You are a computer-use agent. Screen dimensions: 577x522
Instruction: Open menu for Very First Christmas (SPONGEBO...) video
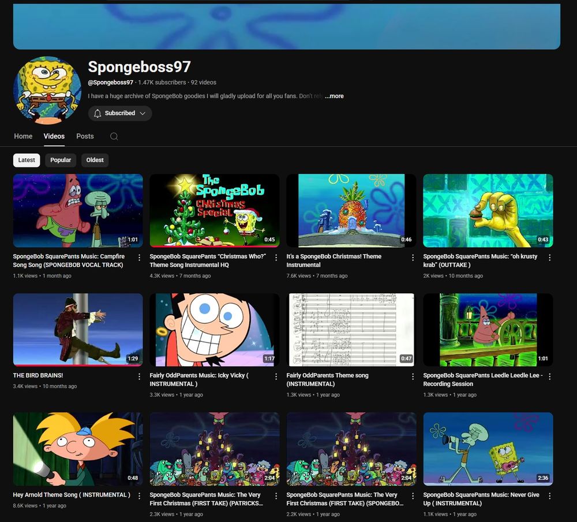pyautogui.click(x=413, y=496)
